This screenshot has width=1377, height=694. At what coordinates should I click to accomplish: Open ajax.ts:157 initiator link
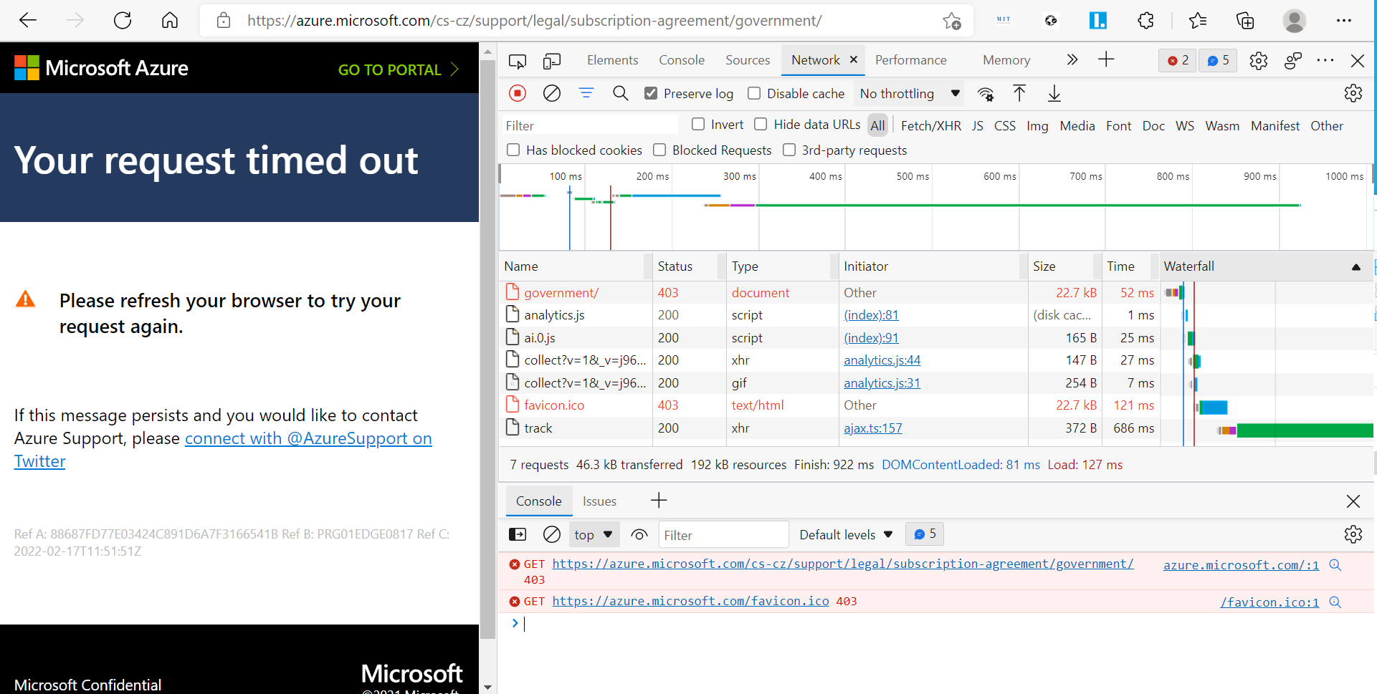(x=872, y=428)
